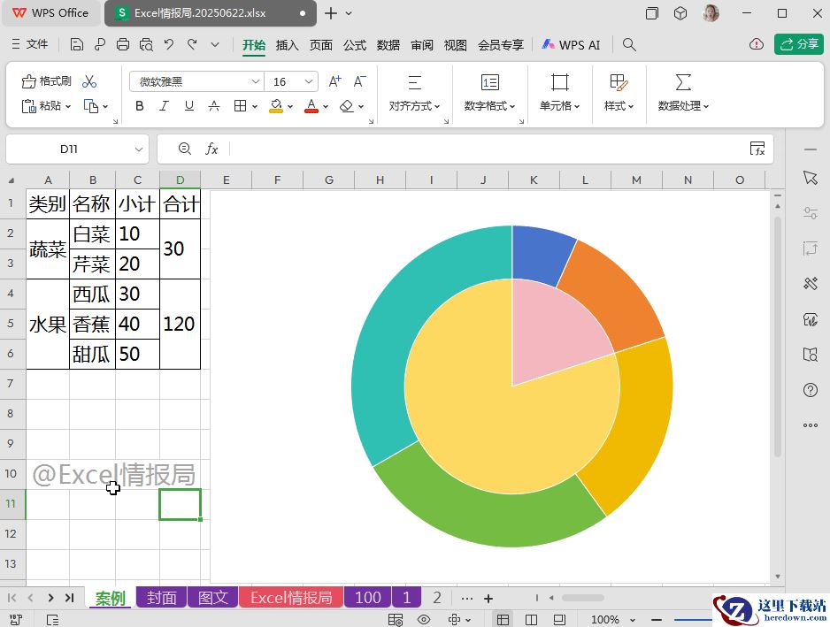830x627 pixels.
Task: Open the 公式 ribbon tab
Action: (x=355, y=45)
